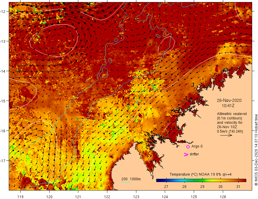This screenshot has width=258, height=199.
Task: Click the 125 longitude axis label
Action: (194, 197)
